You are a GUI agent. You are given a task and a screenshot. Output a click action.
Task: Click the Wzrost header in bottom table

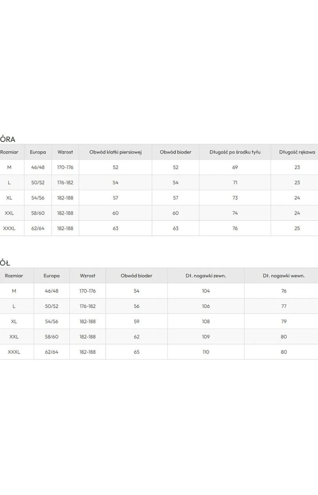88,276
